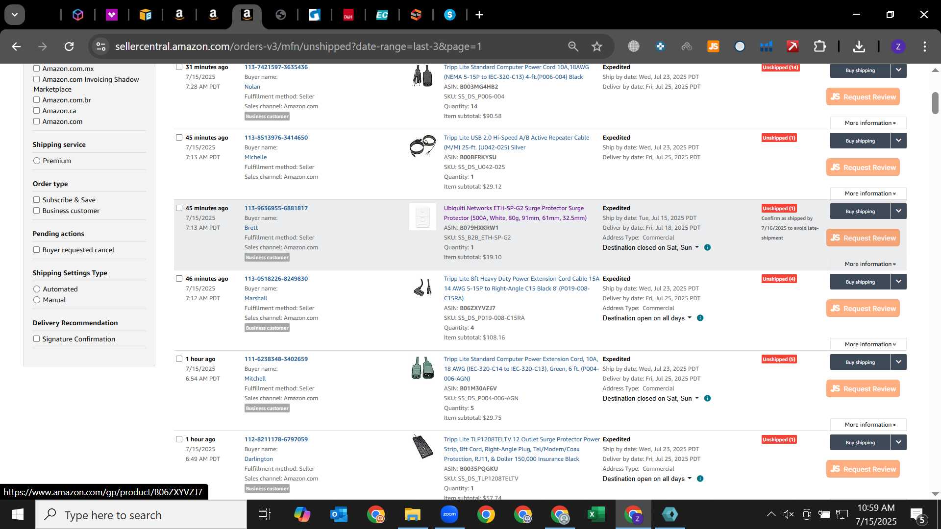Open the tab search dropdown arrow
Image resolution: width=941 pixels, height=529 pixels.
tap(15, 15)
